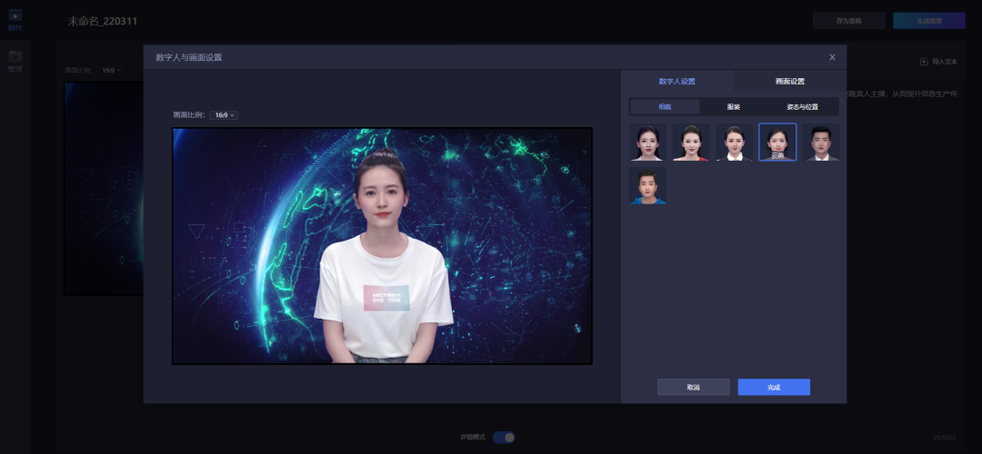This screenshot has width=982, height=454.
Task: Choose the selected avatar labeled 云薇
Action: (777, 142)
